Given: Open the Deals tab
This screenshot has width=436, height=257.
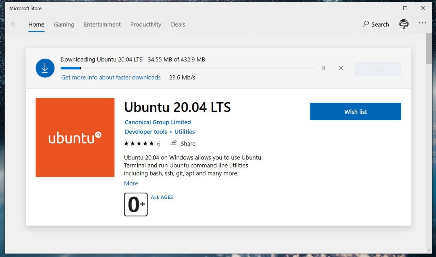Looking at the screenshot, I should 178,25.
